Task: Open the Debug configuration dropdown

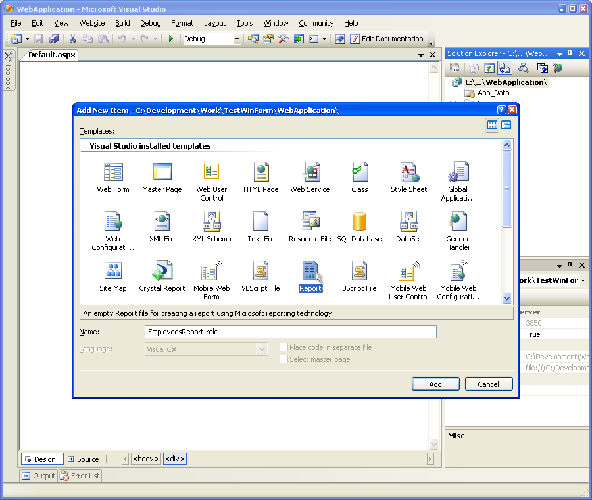Action: click(237, 39)
